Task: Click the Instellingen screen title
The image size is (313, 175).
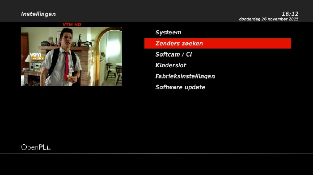Action: pos(38,14)
